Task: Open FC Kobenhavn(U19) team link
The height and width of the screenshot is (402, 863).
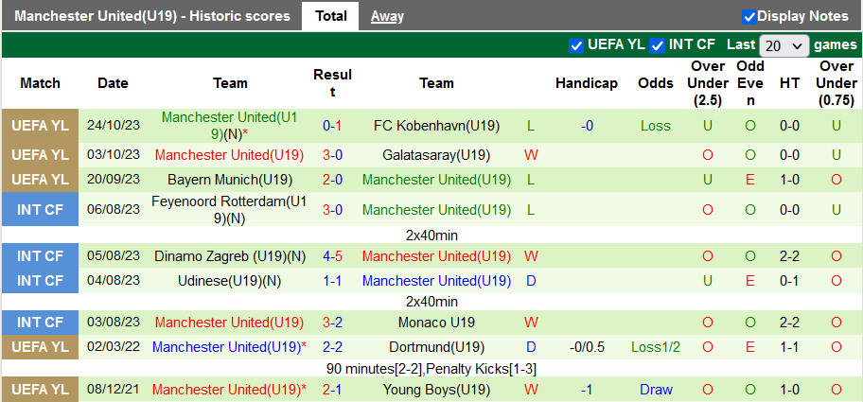Action: click(x=436, y=126)
